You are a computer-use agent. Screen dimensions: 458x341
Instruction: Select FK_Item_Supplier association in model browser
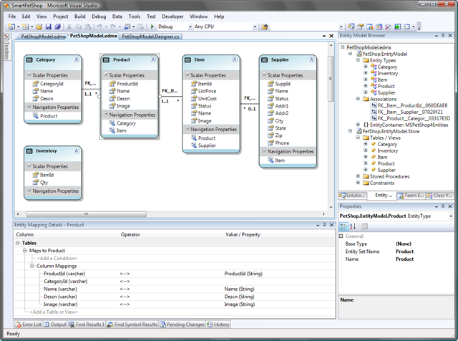410,112
